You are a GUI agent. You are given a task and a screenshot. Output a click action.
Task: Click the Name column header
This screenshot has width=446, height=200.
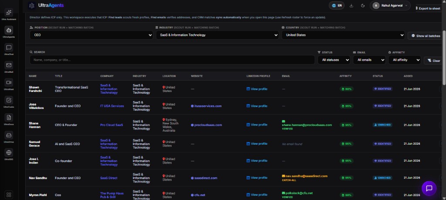[33, 76]
